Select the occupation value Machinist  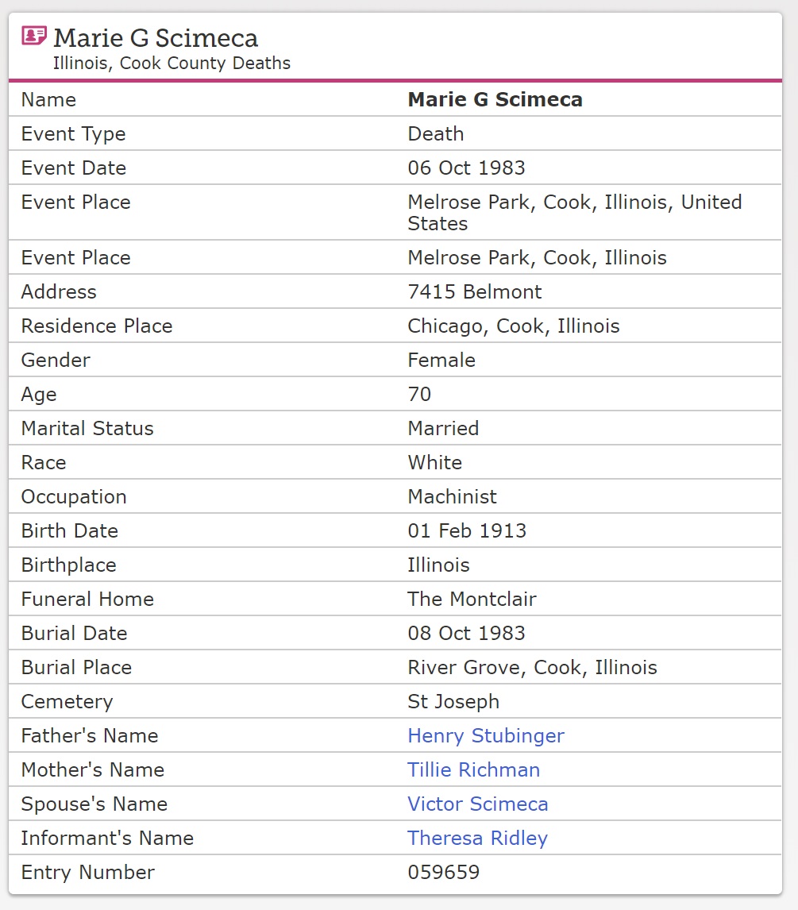(x=452, y=497)
